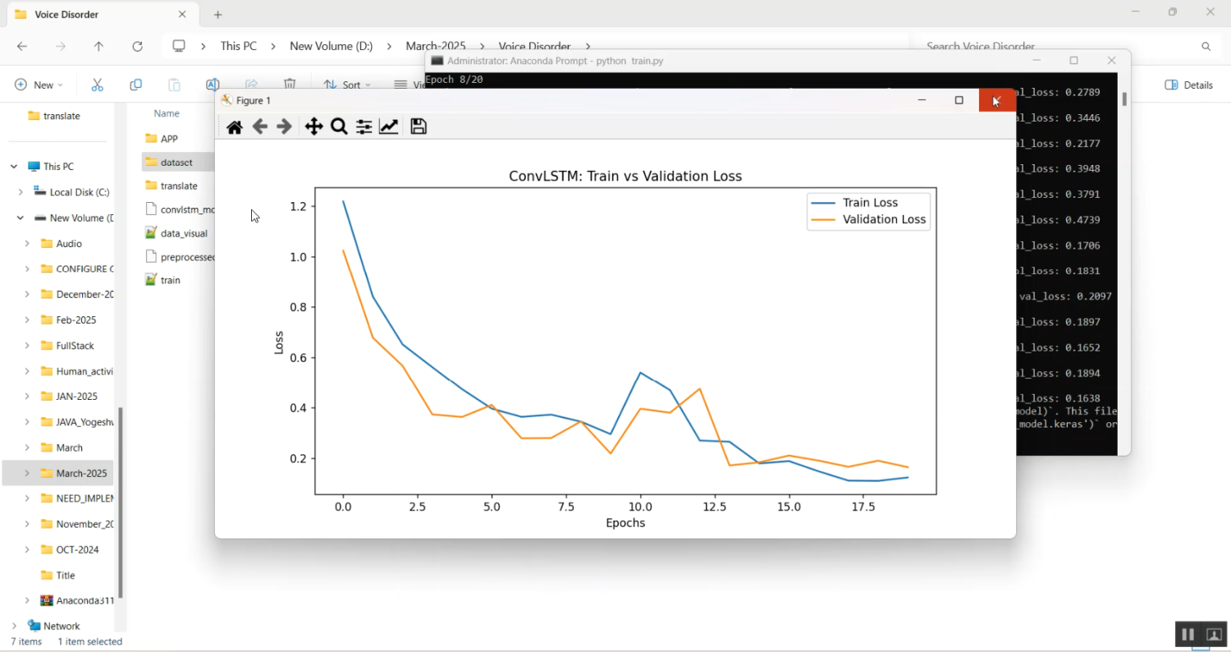This screenshot has width=1231, height=652.
Task: Select the data_visual image file
Action: [176, 233]
